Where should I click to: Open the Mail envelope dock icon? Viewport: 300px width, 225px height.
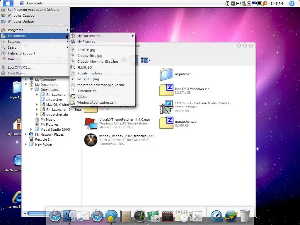tap(83, 217)
